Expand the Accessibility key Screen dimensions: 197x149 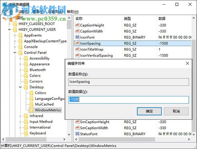(20, 59)
